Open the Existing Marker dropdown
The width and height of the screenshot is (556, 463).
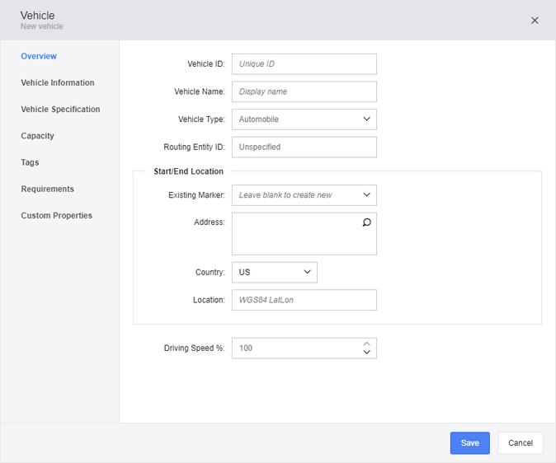(304, 195)
